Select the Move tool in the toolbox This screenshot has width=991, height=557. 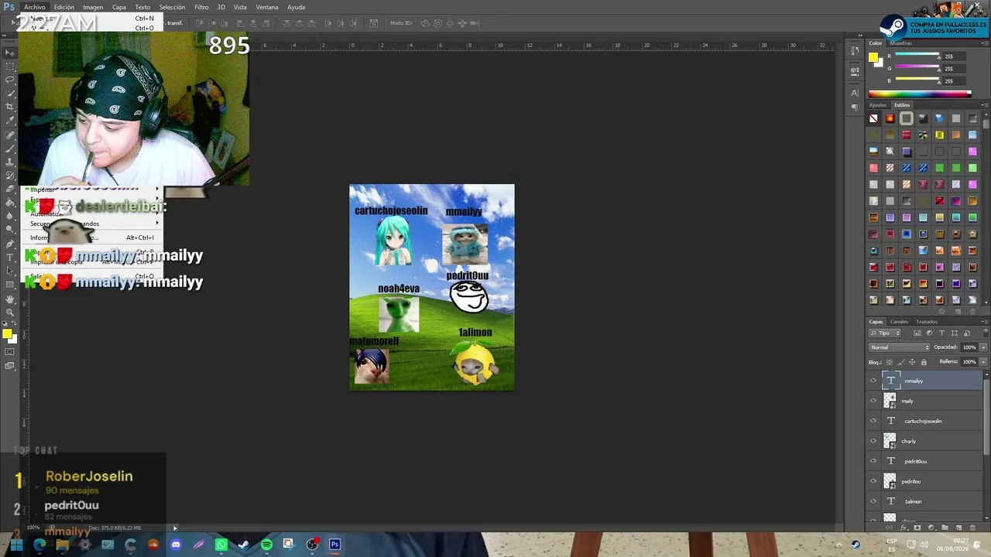[x=10, y=53]
